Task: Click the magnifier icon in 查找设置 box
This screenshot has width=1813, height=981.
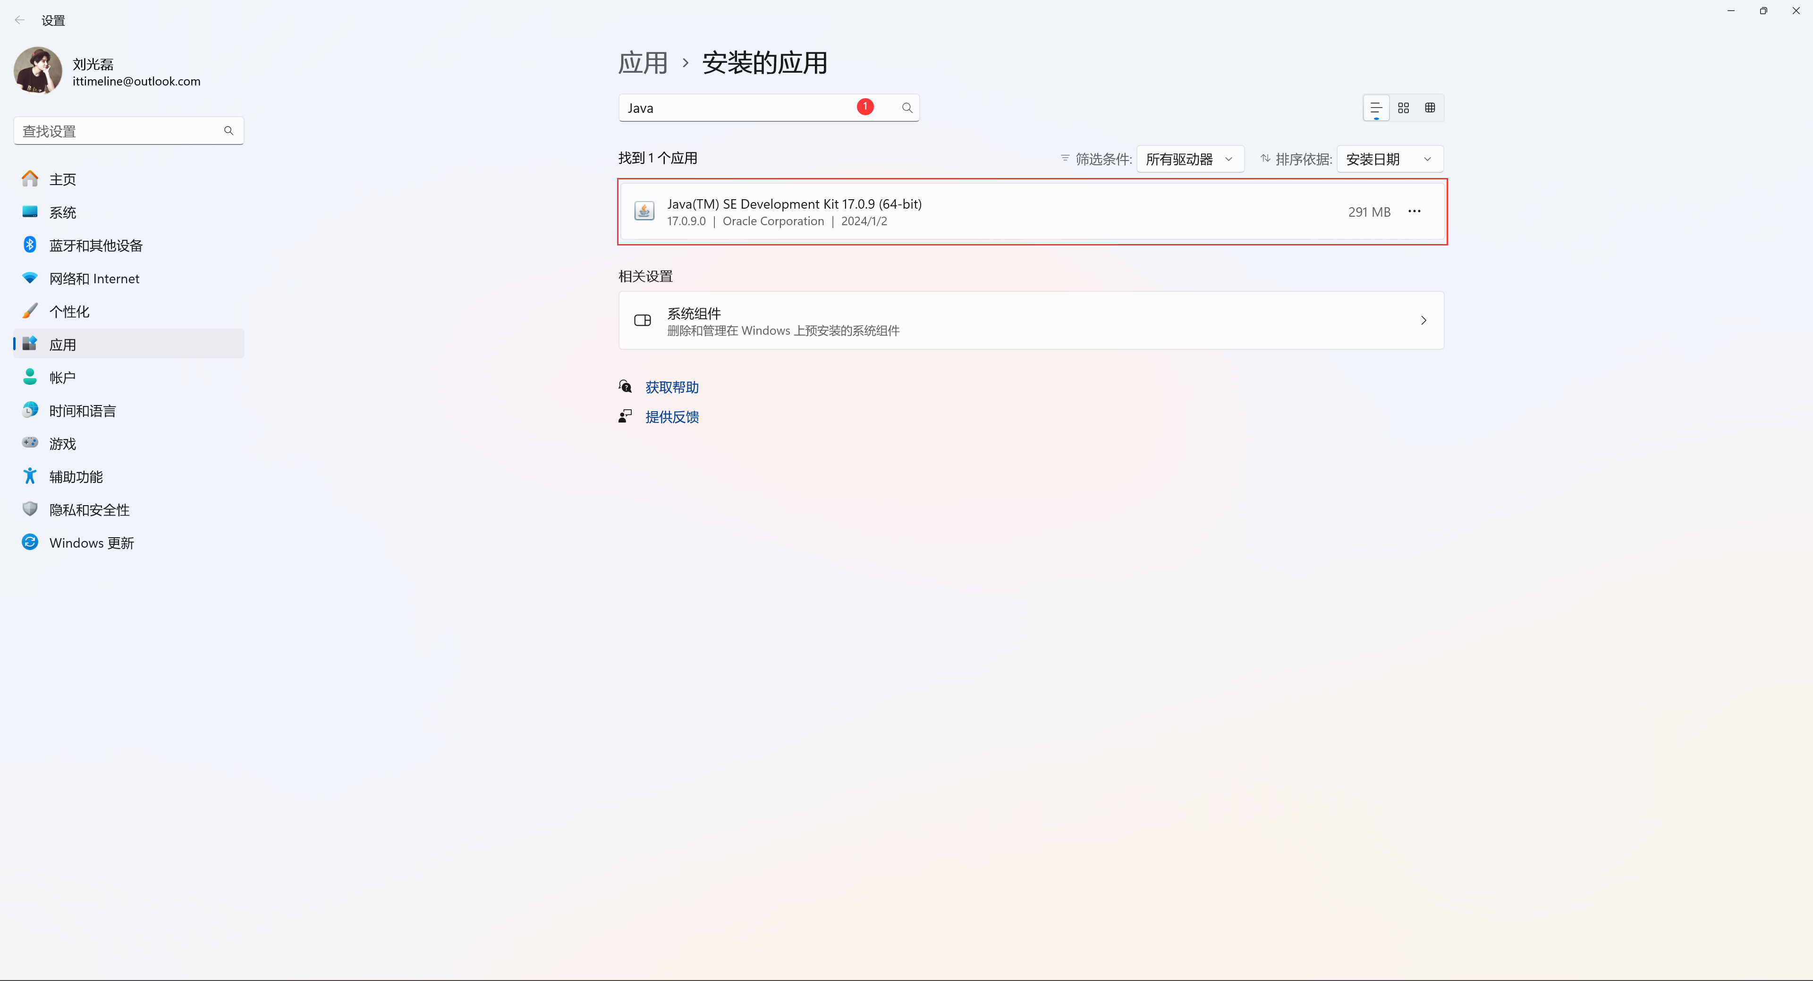Action: pos(229,131)
